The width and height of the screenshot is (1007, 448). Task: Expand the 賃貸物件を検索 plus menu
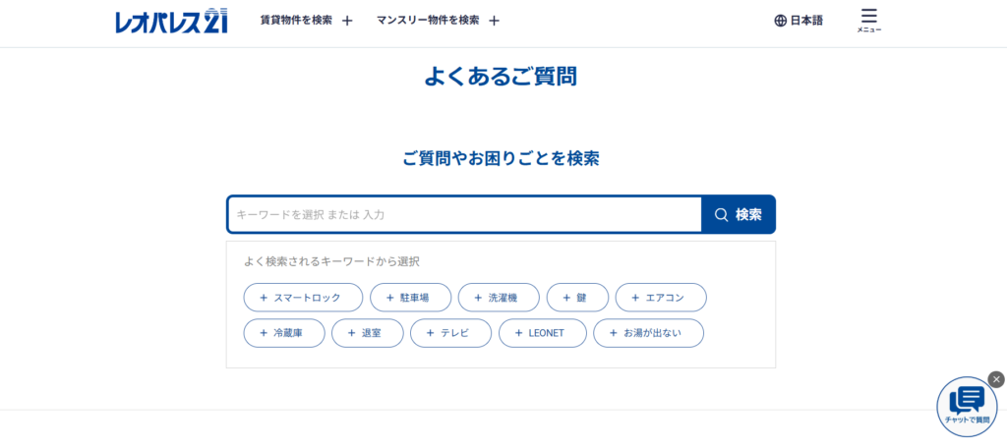(346, 21)
